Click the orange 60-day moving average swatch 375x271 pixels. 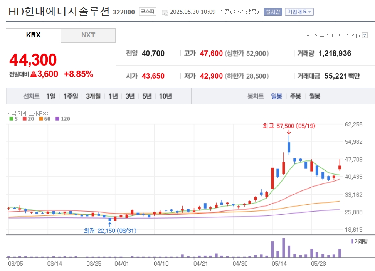click(x=41, y=119)
